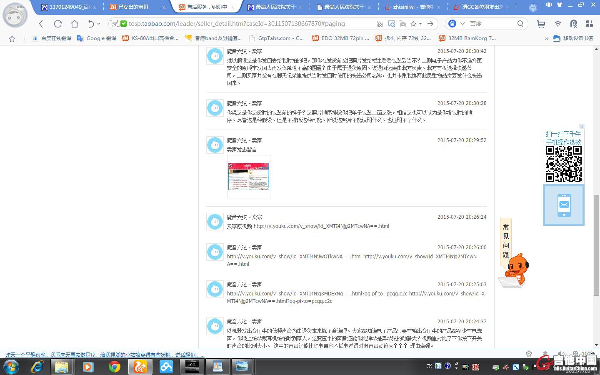Switch to the 已卖出的宝贝 tab

[133, 7]
